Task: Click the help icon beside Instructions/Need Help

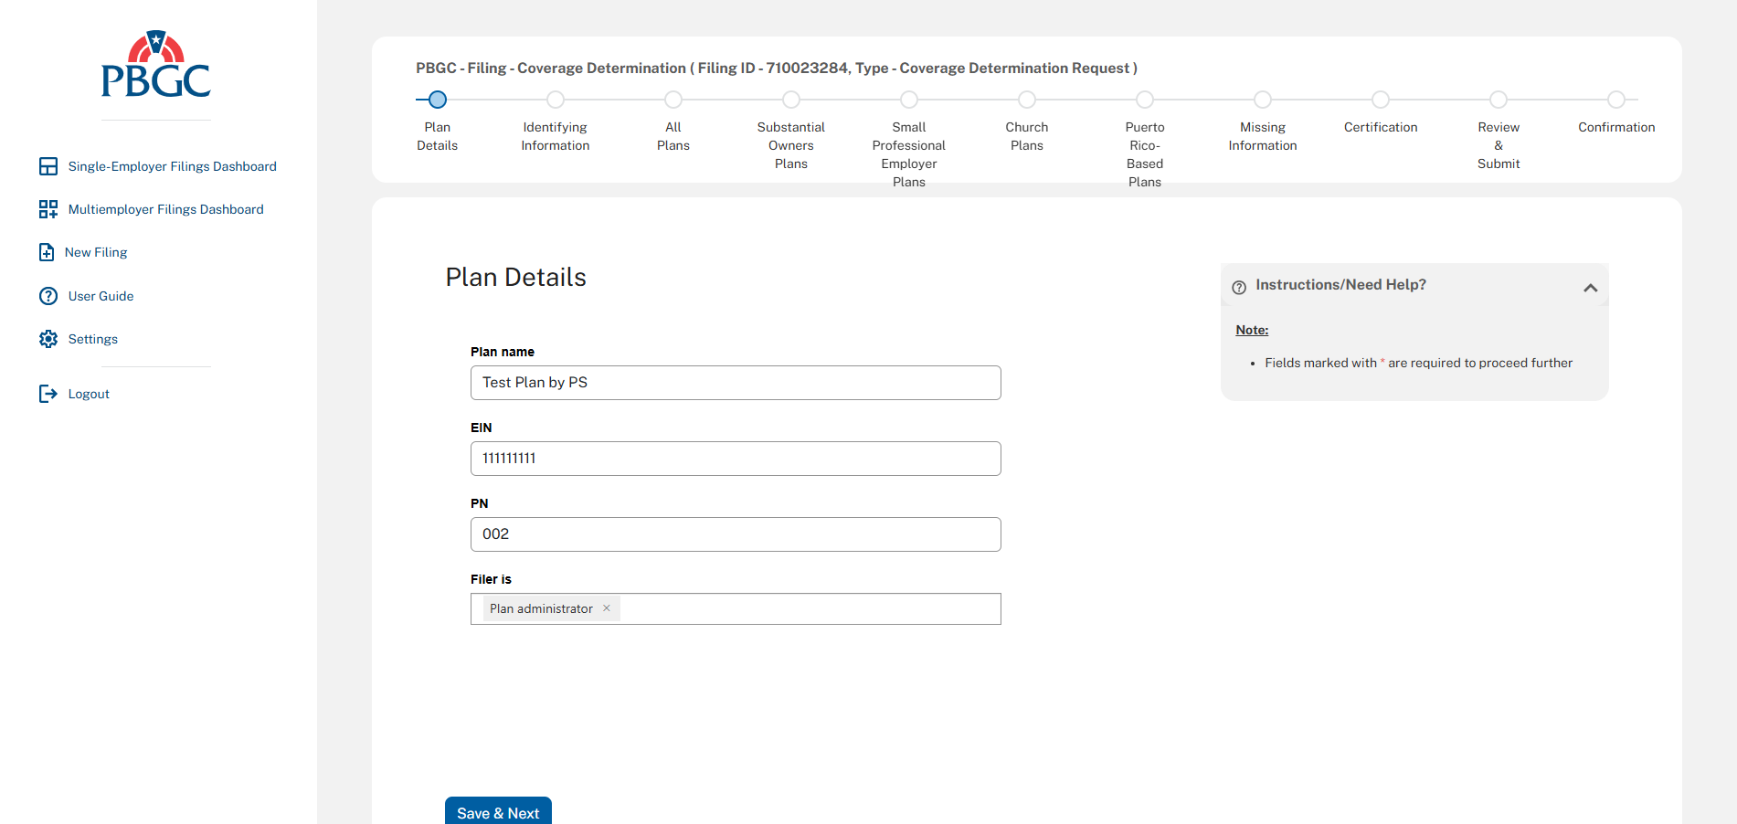Action: (1239, 287)
